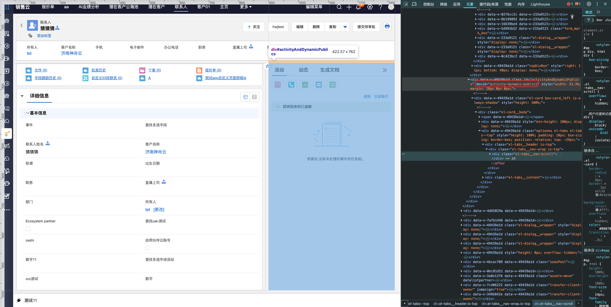Click the task checklist activity icon
This screenshot has height=307, width=611.
(x=305, y=85)
